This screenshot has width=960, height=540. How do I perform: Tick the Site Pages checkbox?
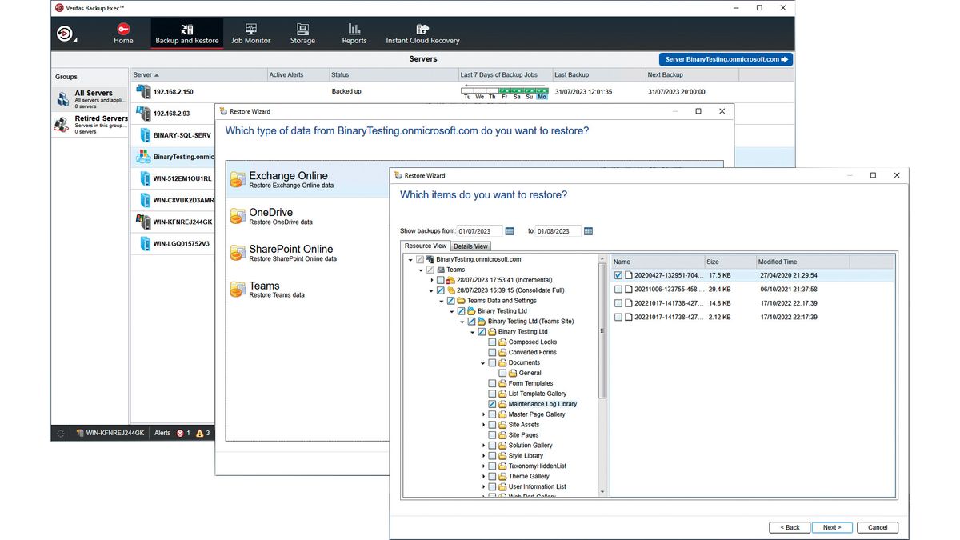point(492,435)
